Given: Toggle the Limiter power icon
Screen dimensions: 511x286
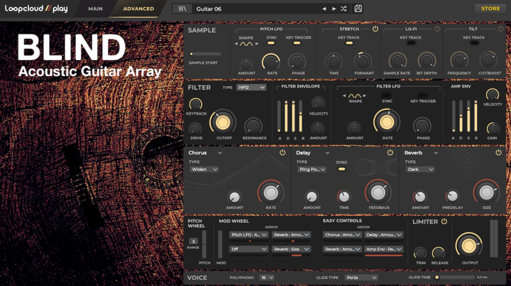Looking at the screenshot, I should [x=444, y=222].
